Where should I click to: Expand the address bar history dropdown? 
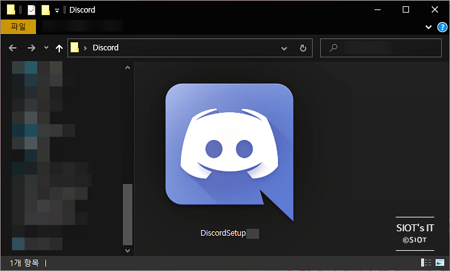[284, 49]
